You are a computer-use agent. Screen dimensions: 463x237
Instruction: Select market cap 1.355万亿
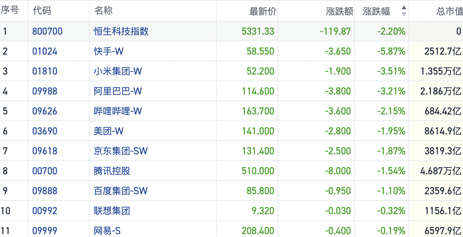click(441, 71)
